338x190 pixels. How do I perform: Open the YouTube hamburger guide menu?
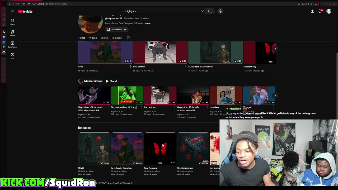pos(12,11)
